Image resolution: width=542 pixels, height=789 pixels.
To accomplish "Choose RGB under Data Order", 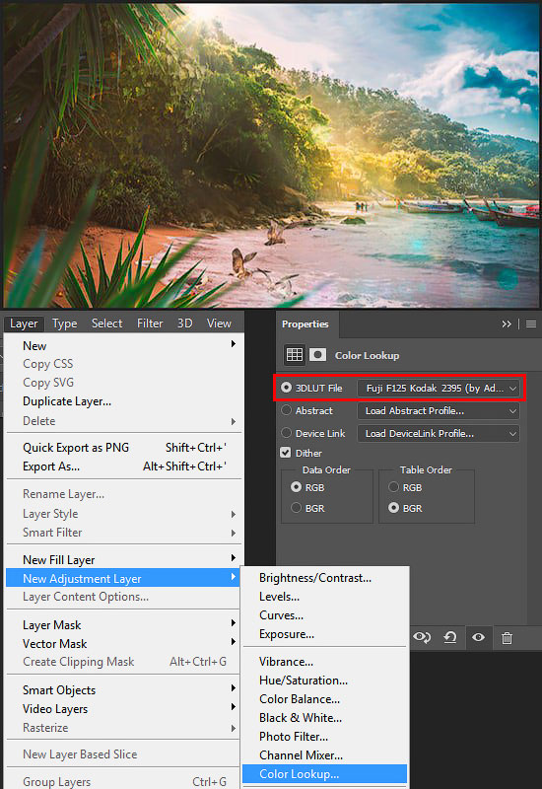I will click(297, 487).
